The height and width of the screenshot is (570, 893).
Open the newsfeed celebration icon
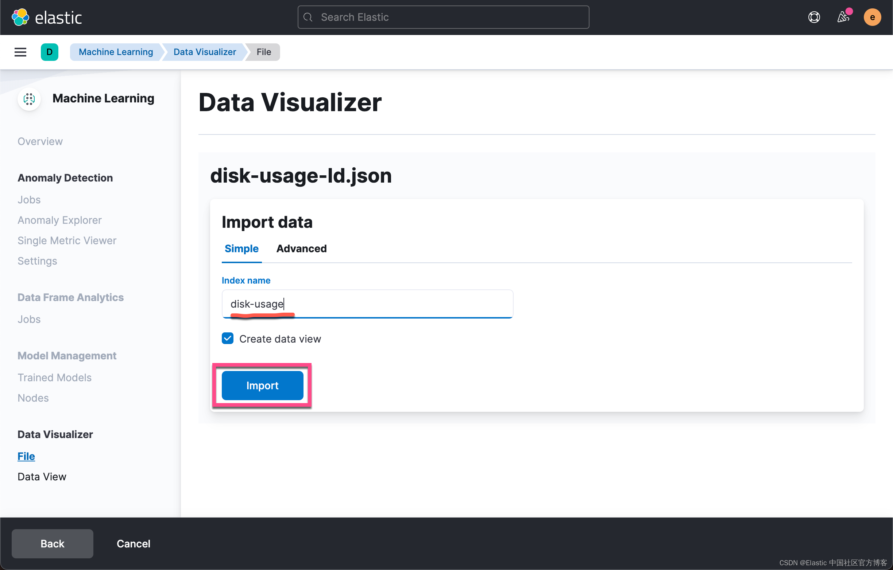click(x=843, y=17)
